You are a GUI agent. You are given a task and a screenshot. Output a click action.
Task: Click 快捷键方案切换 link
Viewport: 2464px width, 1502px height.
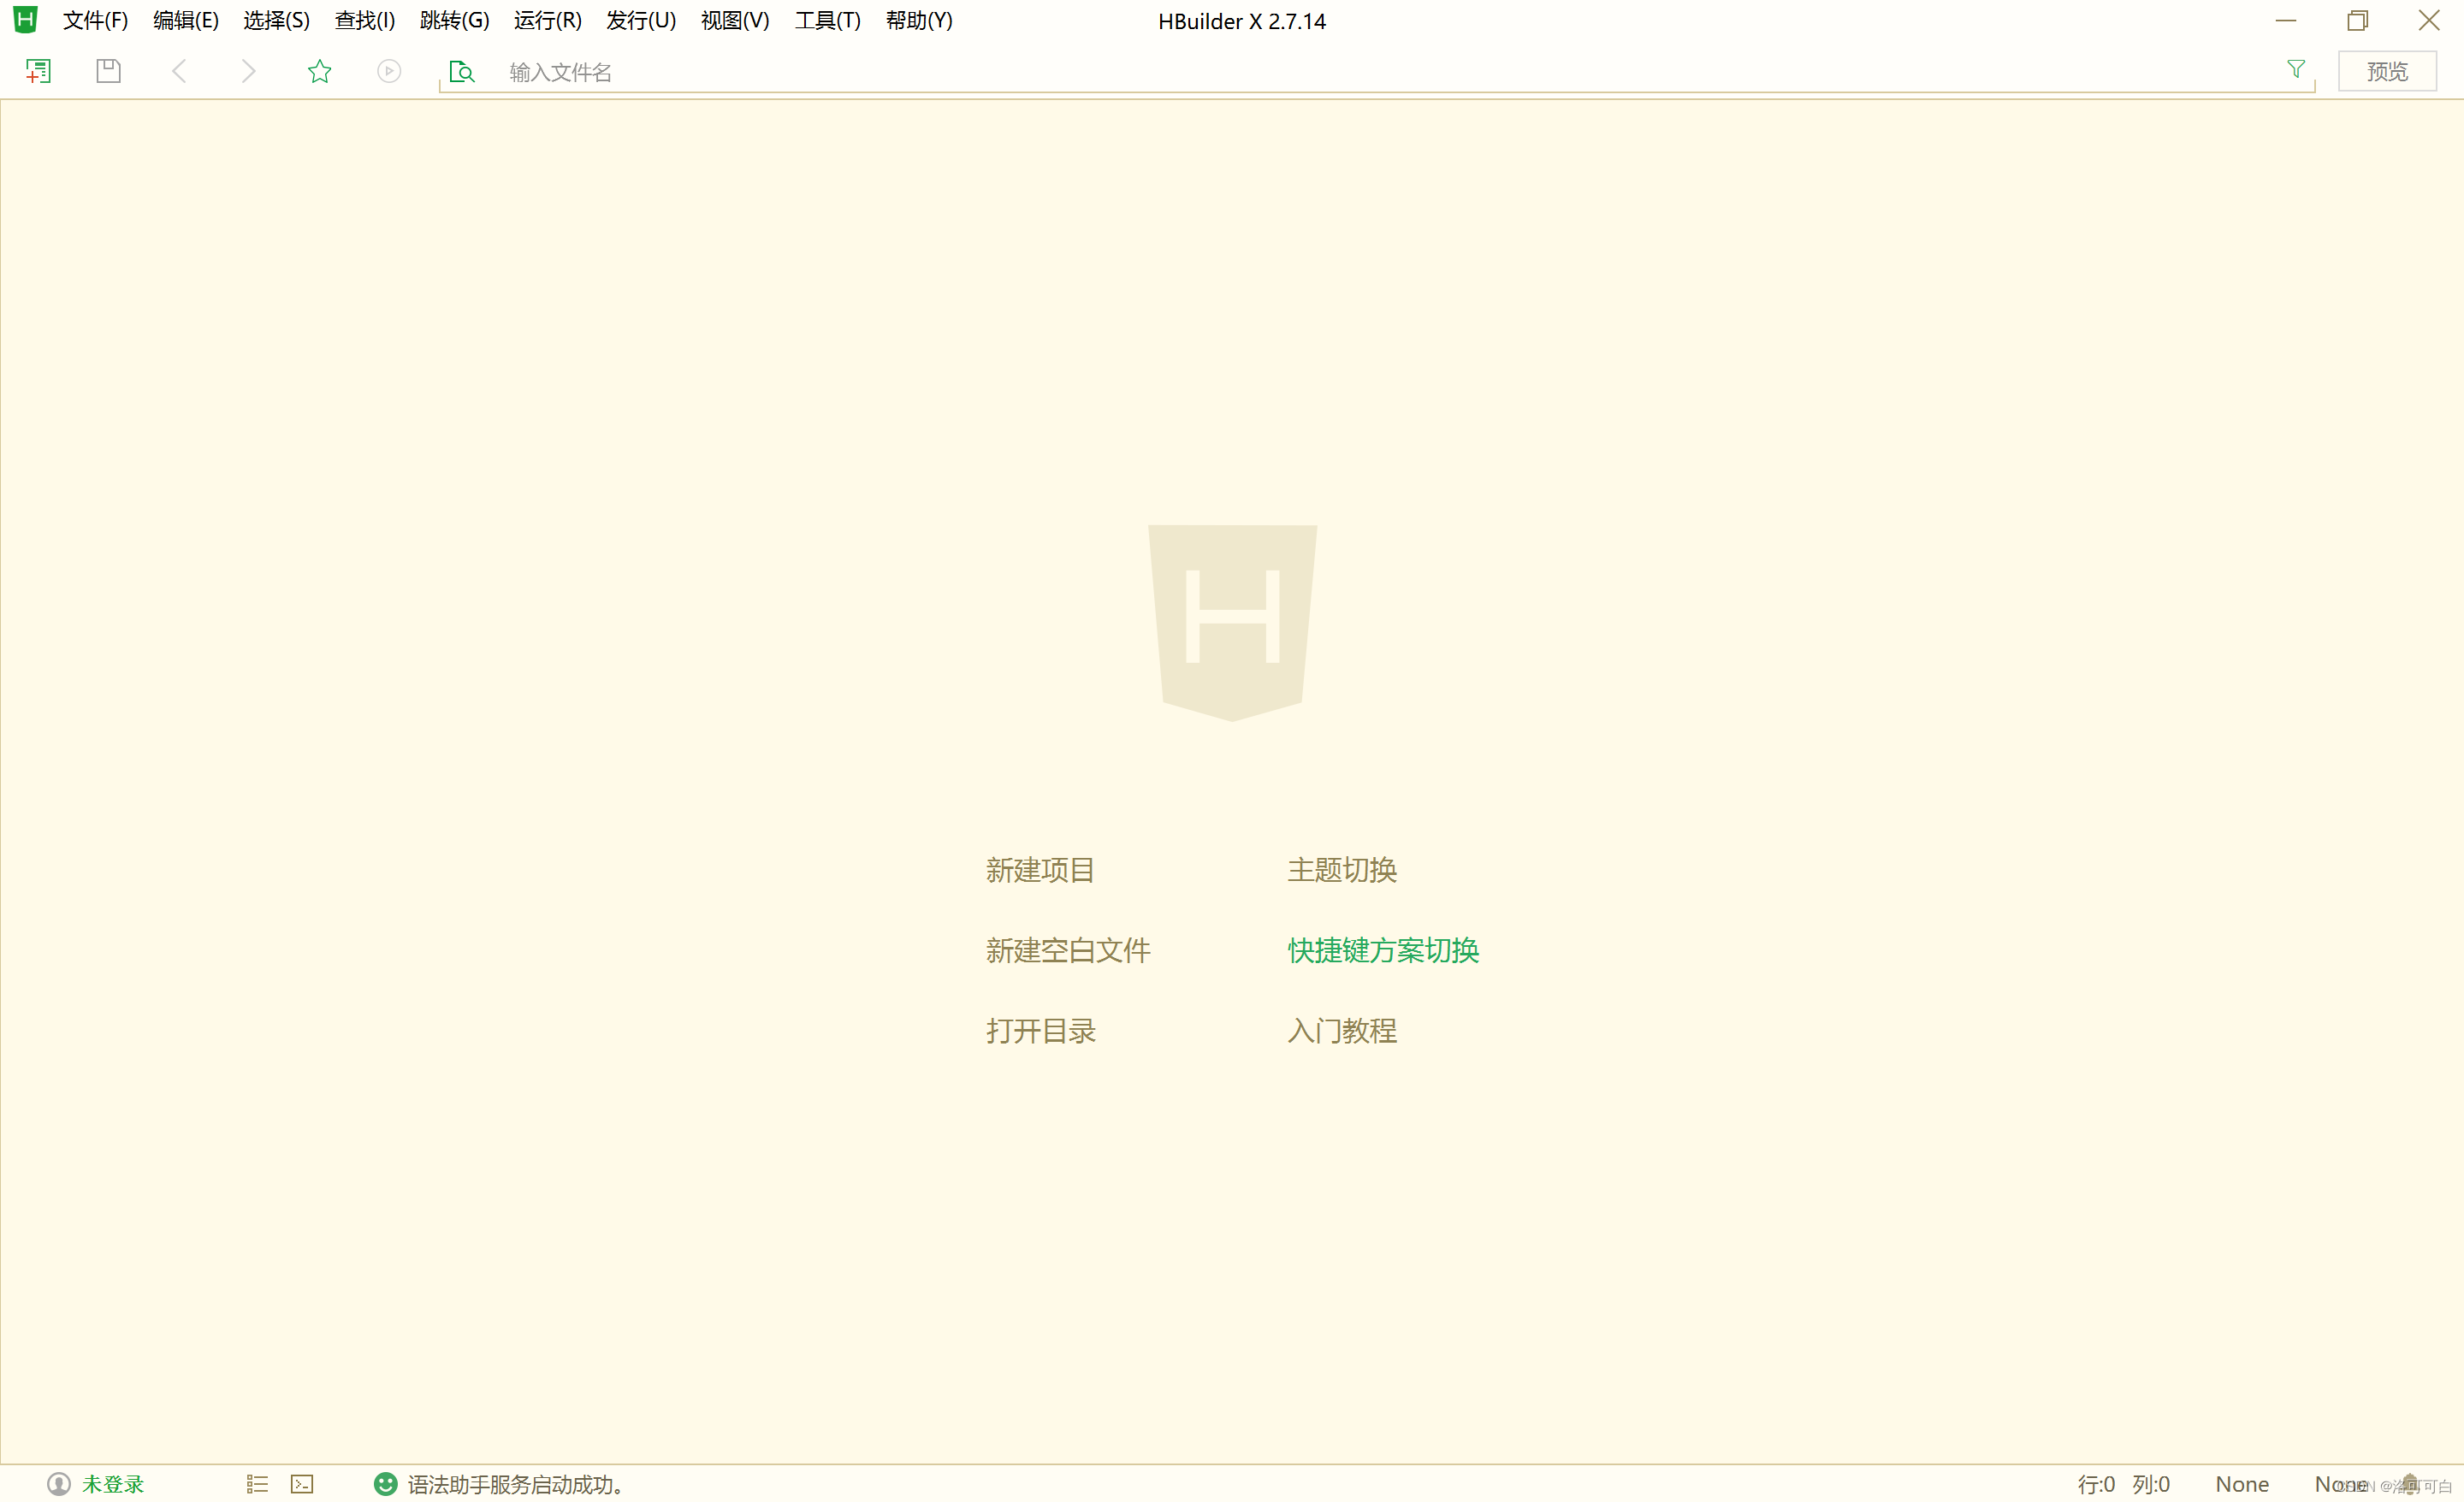pyautogui.click(x=1382, y=951)
